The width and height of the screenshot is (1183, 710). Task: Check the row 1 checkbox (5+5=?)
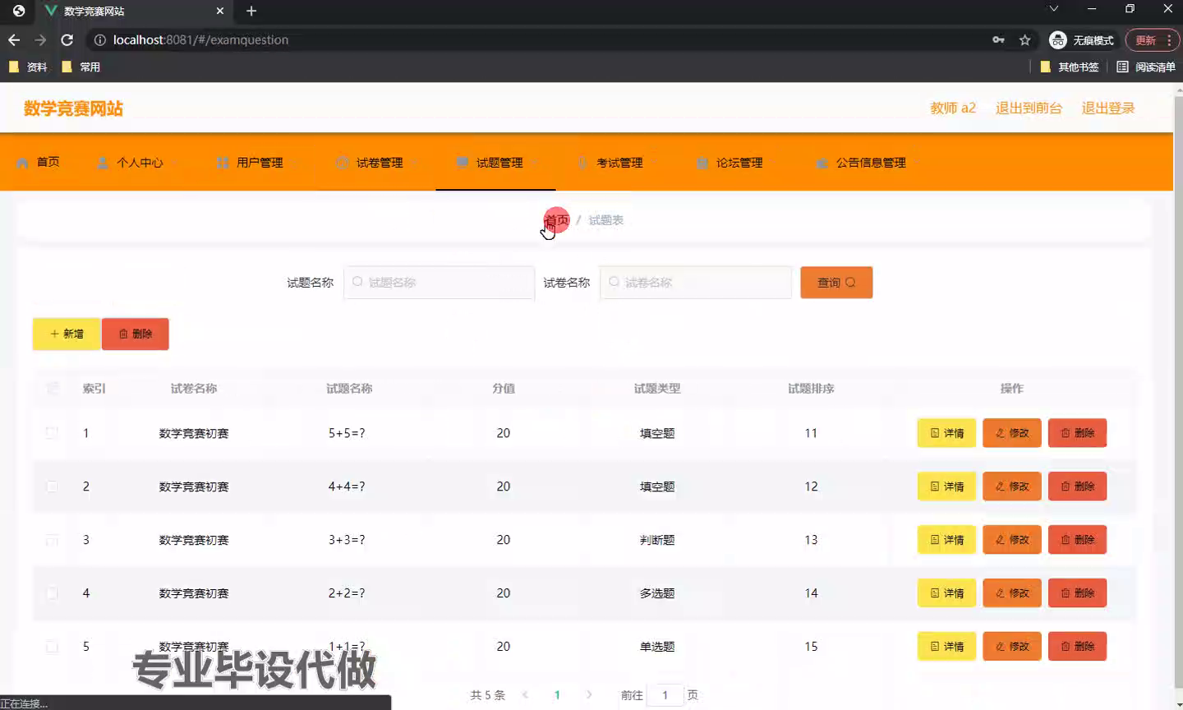[x=52, y=432]
